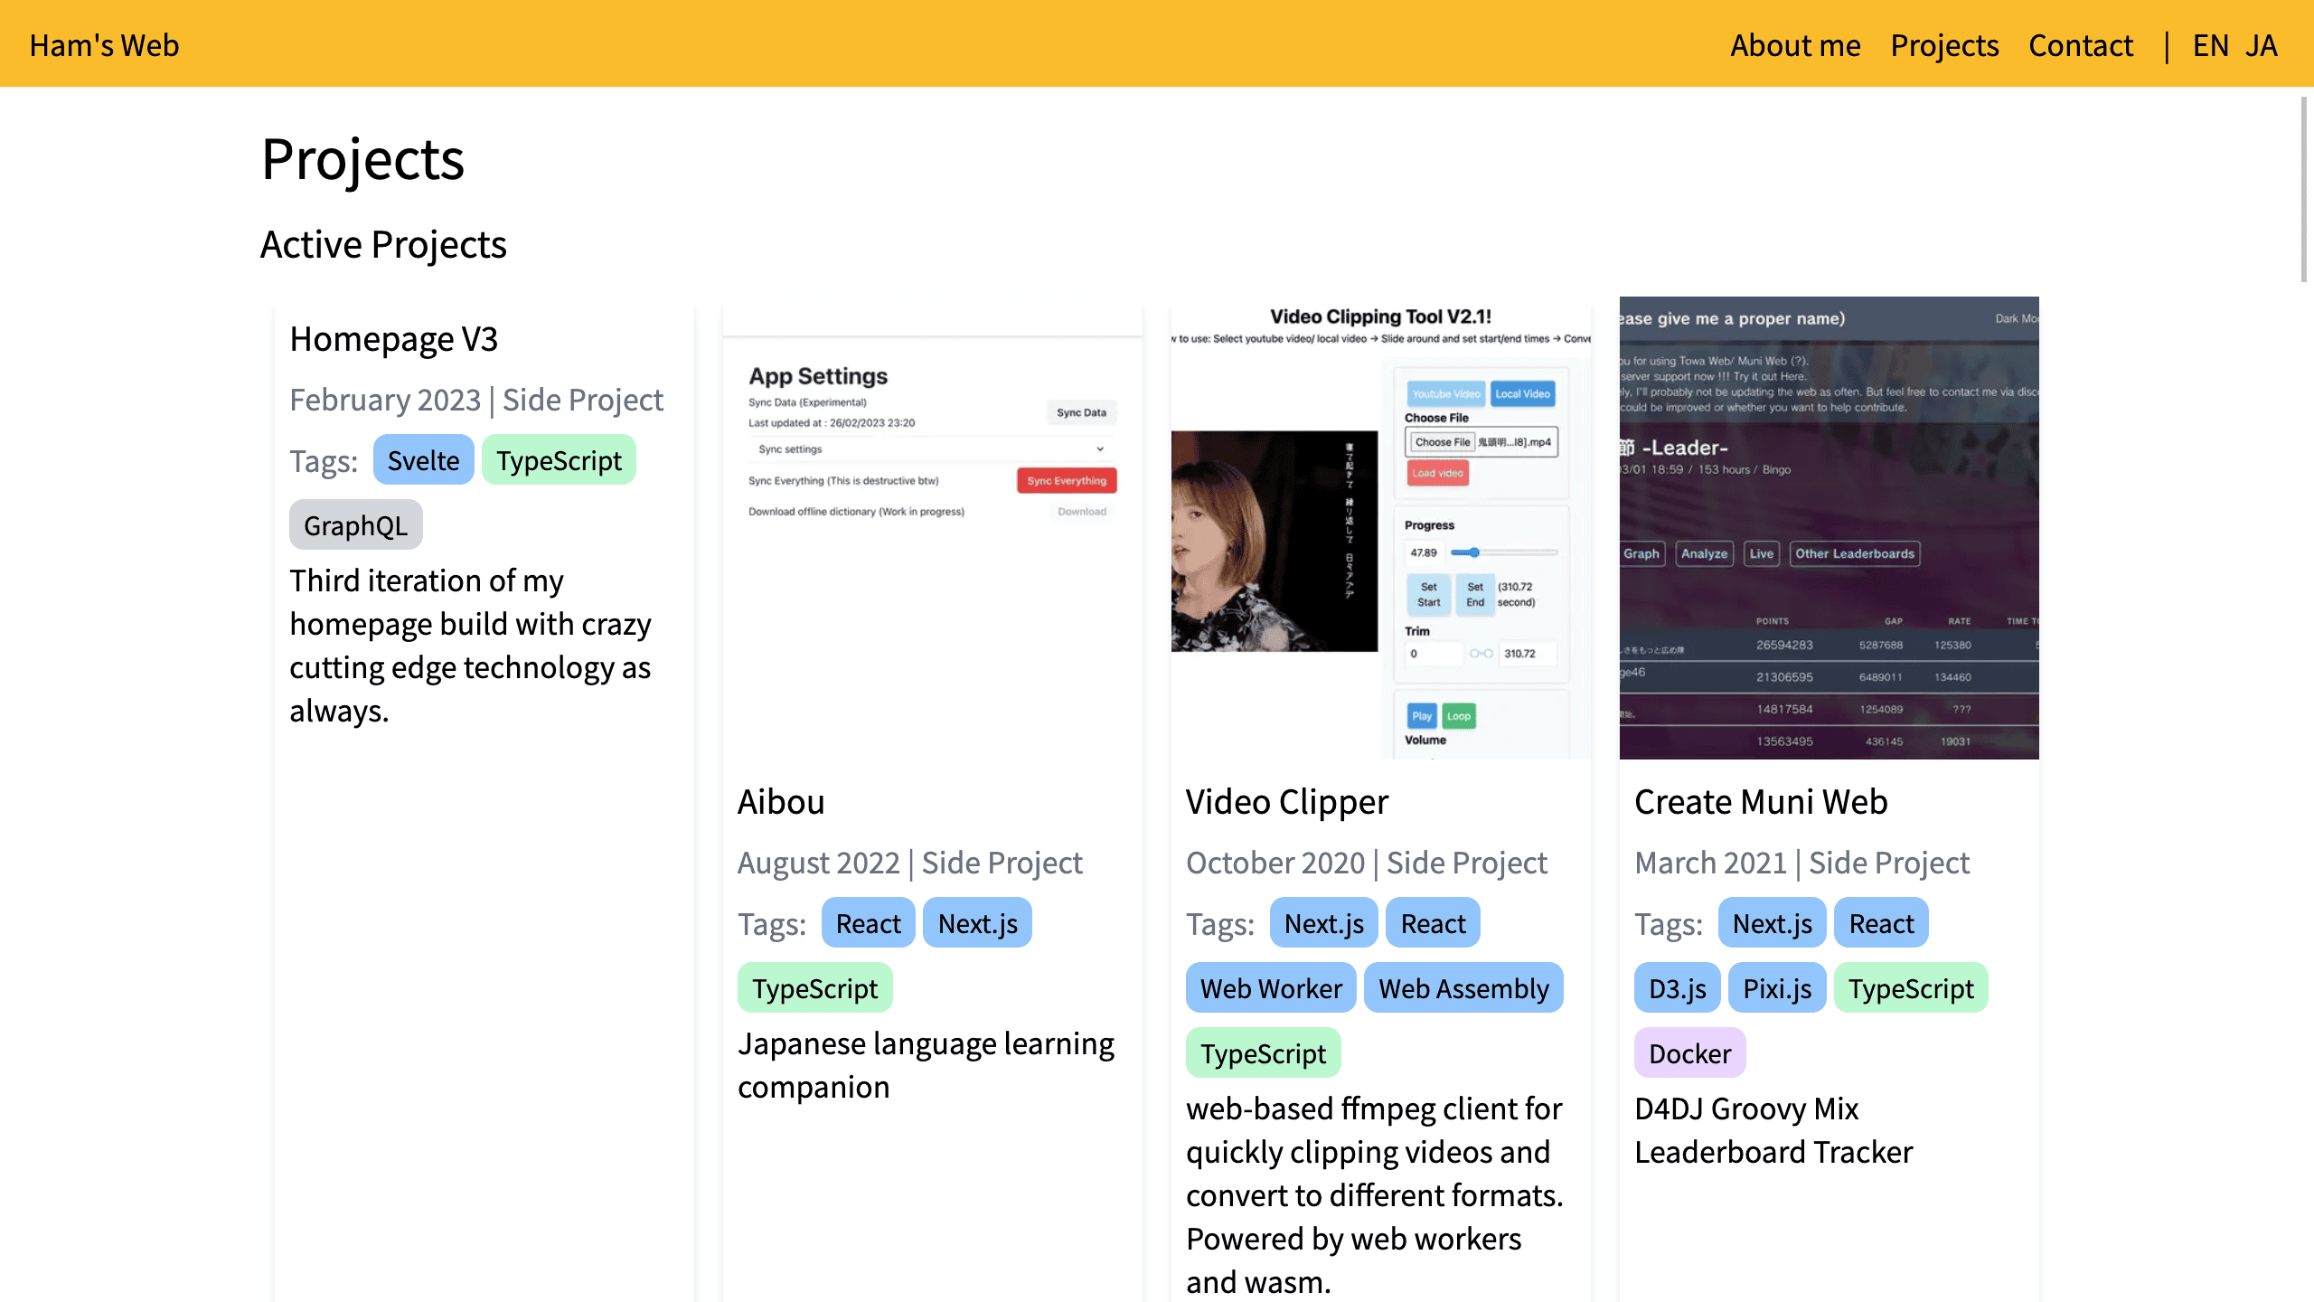This screenshot has width=2314, height=1302.
Task: Select 'March 2021 | Side Project' text
Action: (x=1801, y=863)
